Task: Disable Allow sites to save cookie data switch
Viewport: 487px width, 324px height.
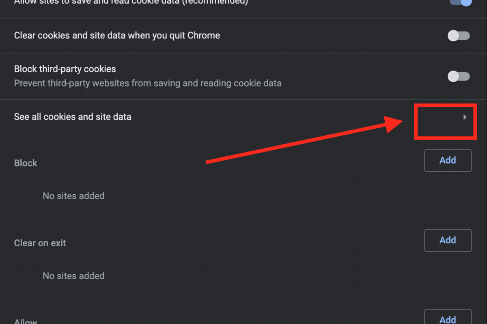Action: pyautogui.click(x=461, y=2)
